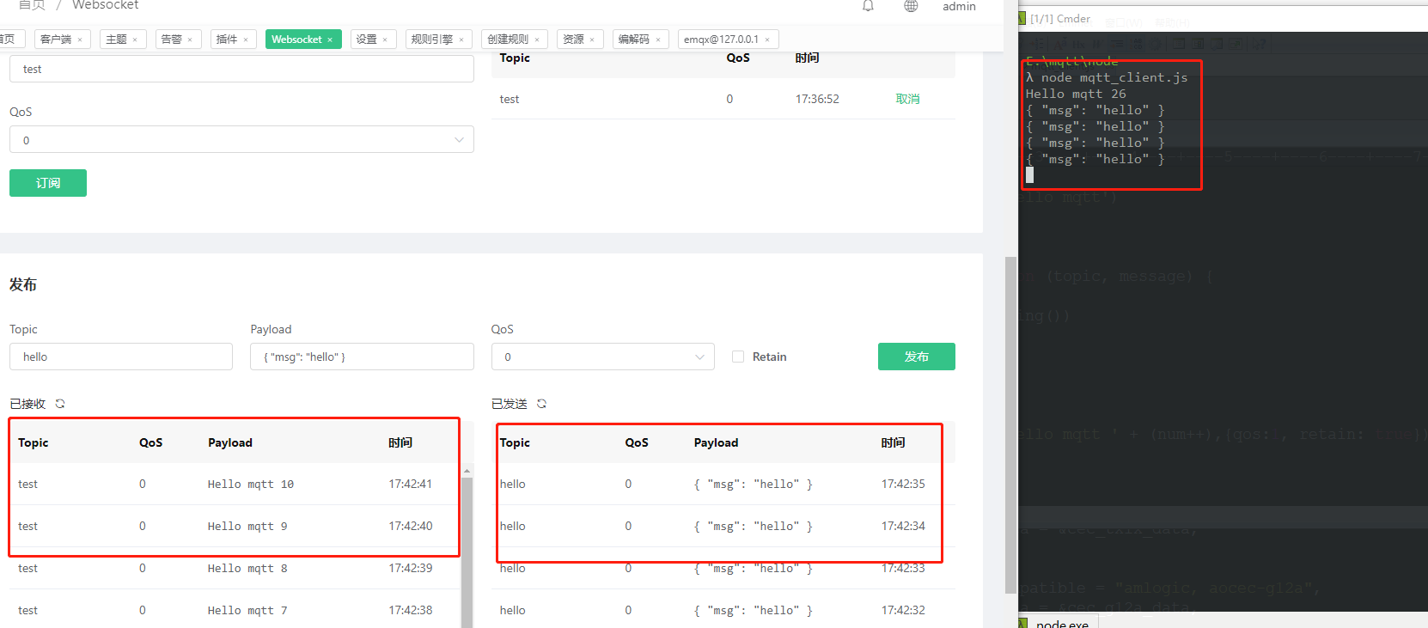Viewport: 1428px width, 628px height.
Task: Select the 'Hello mqtt 10' payload cell
Action: pos(250,485)
